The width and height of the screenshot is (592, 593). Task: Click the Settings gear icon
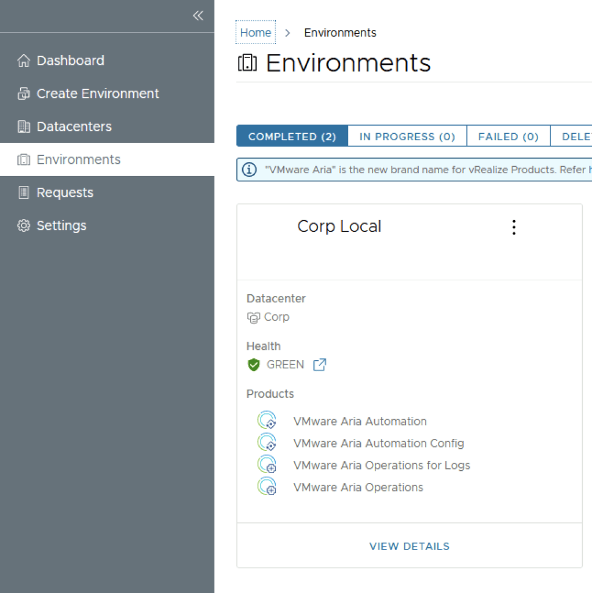[23, 225]
